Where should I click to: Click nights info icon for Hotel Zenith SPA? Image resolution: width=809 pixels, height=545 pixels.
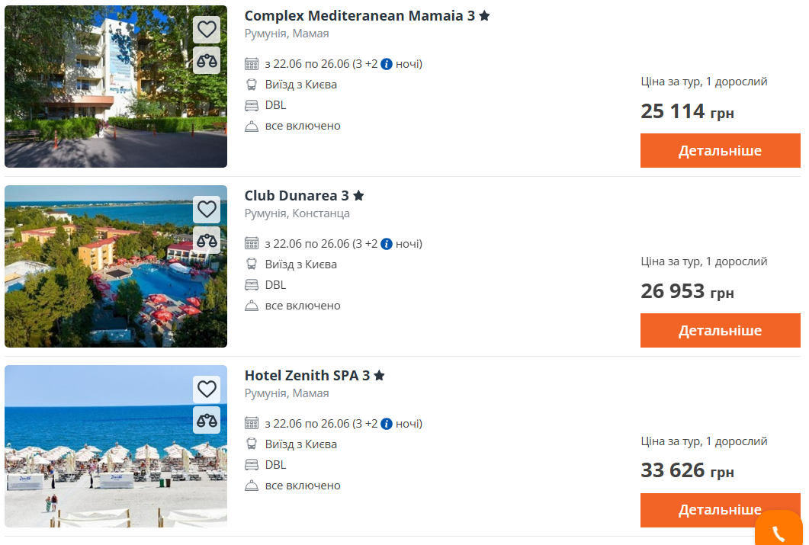387,424
